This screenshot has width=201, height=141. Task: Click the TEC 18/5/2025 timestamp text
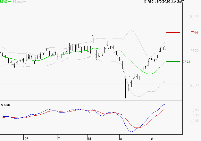pyautogui.click(x=164, y=1)
